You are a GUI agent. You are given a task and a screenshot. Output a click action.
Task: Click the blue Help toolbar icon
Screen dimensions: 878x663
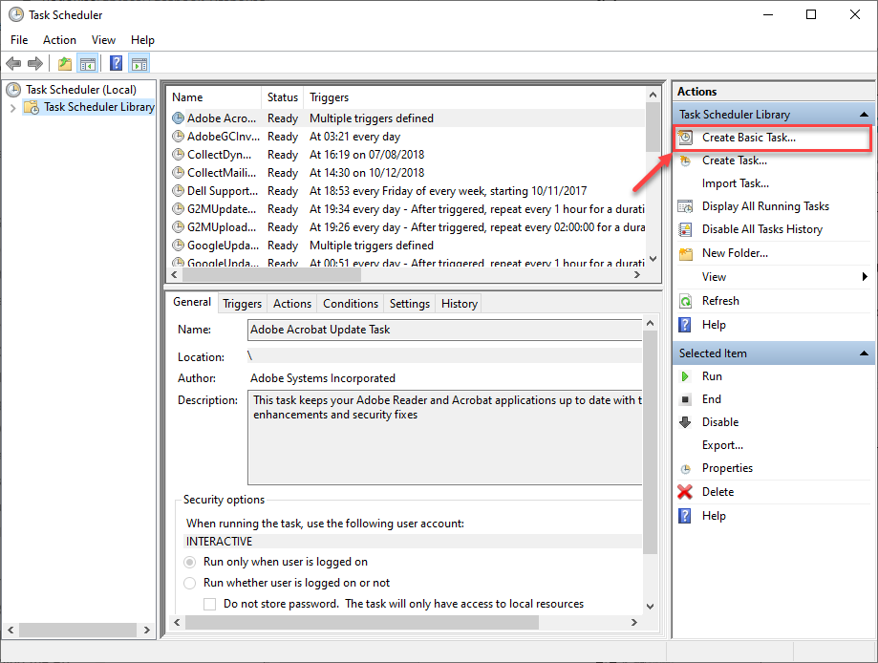click(x=116, y=63)
